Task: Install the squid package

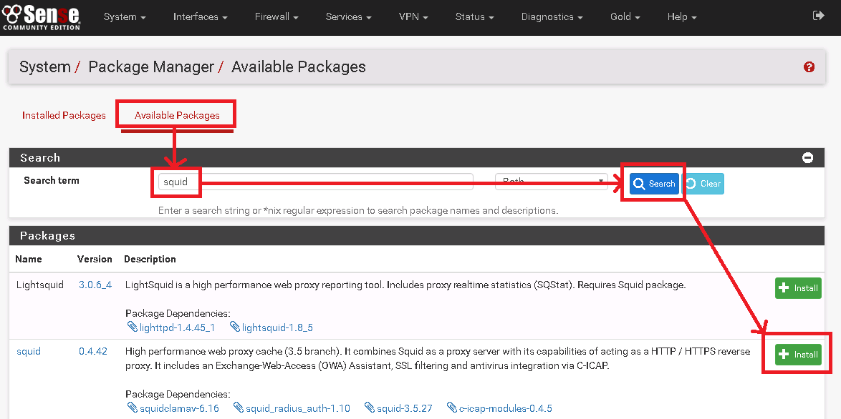Action: pos(798,354)
